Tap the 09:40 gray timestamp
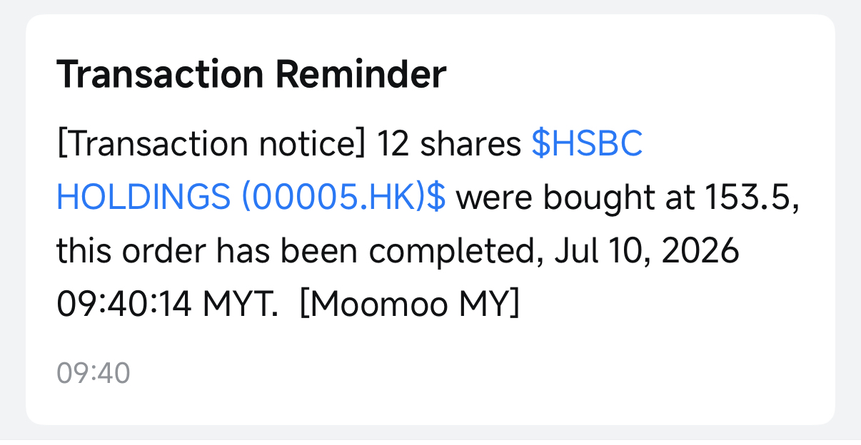The image size is (861, 445). [x=94, y=373]
